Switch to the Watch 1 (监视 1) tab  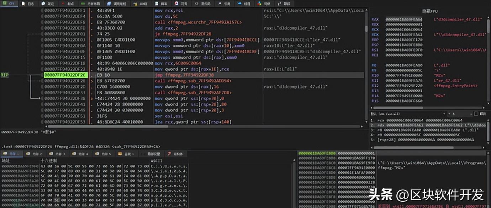tap(126, 154)
